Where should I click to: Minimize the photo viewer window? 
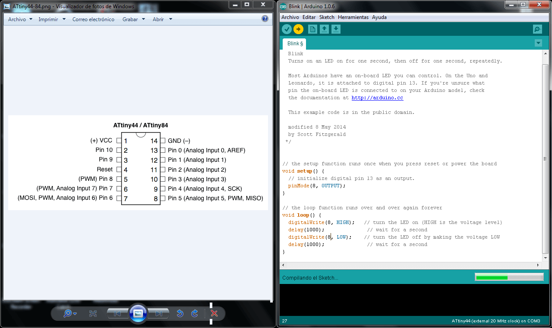[x=236, y=4]
